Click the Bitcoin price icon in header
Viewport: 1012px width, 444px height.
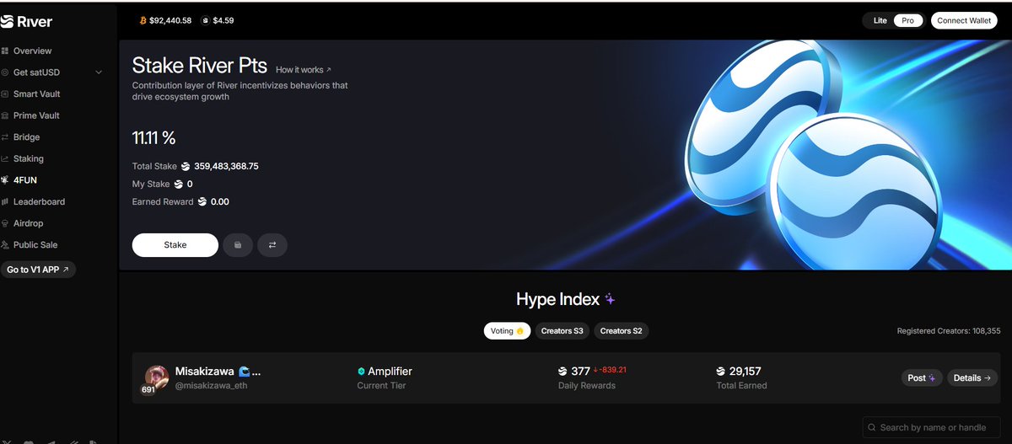click(x=143, y=20)
